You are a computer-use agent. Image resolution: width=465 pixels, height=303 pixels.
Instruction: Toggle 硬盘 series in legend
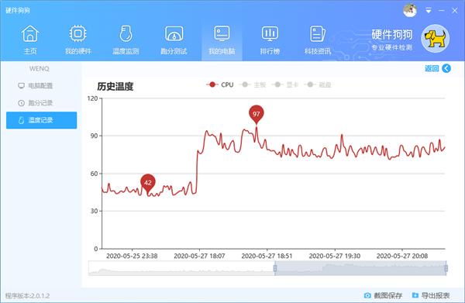tap(318, 84)
